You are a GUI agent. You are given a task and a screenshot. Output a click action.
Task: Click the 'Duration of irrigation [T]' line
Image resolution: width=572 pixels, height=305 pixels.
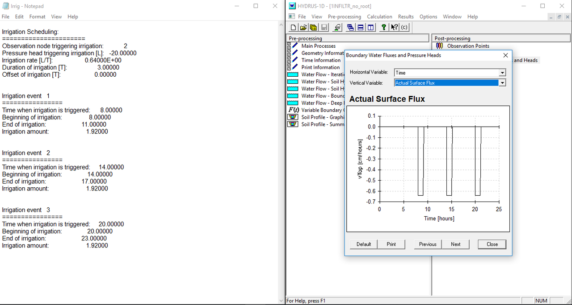[x=61, y=67]
